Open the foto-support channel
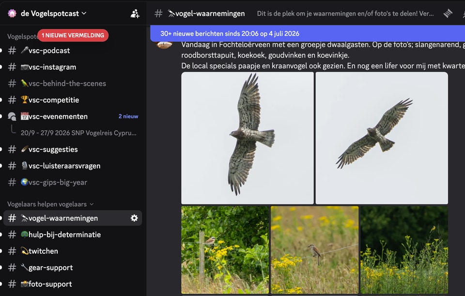The width and height of the screenshot is (465, 296). tap(73, 284)
